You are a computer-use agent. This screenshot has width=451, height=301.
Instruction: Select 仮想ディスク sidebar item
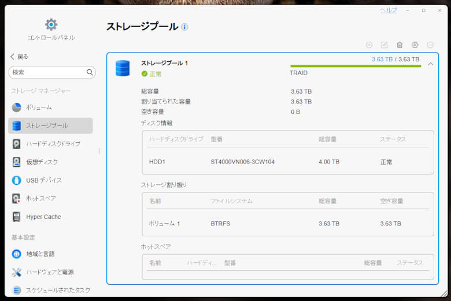point(42,162)
